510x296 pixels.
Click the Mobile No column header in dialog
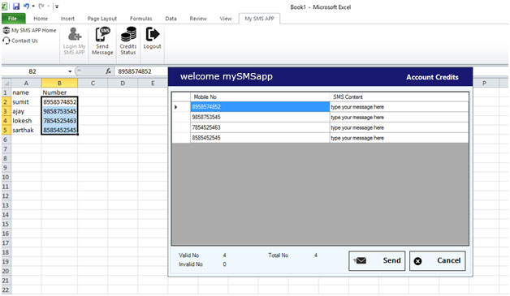[x=260, y=97]
